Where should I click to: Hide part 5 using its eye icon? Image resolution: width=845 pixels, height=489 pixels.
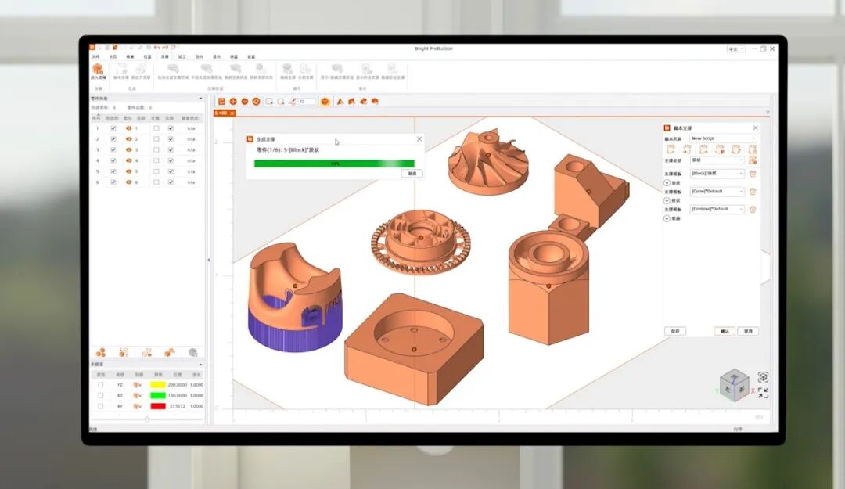129,171
